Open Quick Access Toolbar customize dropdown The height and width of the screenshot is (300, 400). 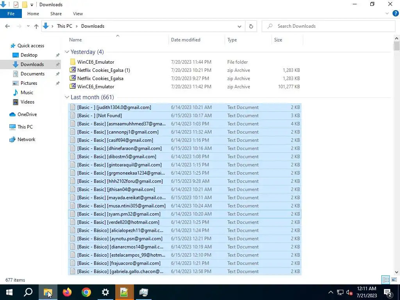[32, 5]
